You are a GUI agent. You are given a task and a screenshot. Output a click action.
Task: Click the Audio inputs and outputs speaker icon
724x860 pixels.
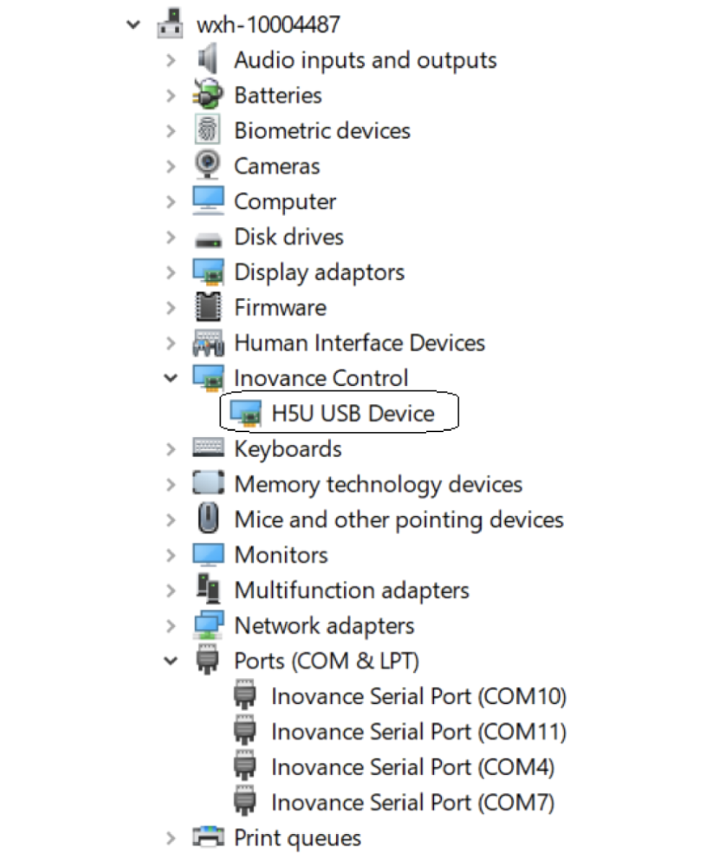(208, 59)
